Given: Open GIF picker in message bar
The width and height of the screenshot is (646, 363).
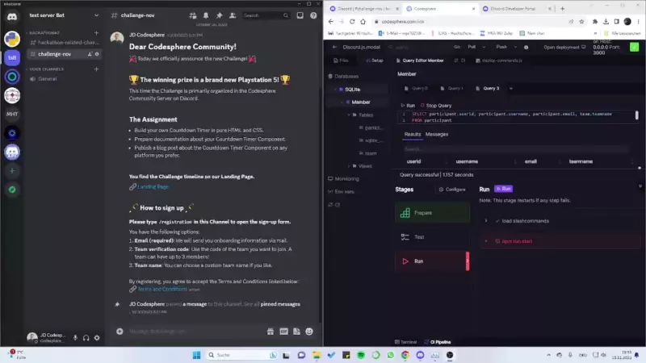Looking at the screenshot, I should (x=284, y=332).
